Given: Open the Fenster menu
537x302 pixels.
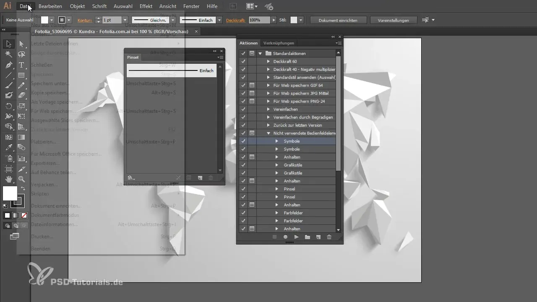Looking at the screenshot, I should [x=191, y=6].
